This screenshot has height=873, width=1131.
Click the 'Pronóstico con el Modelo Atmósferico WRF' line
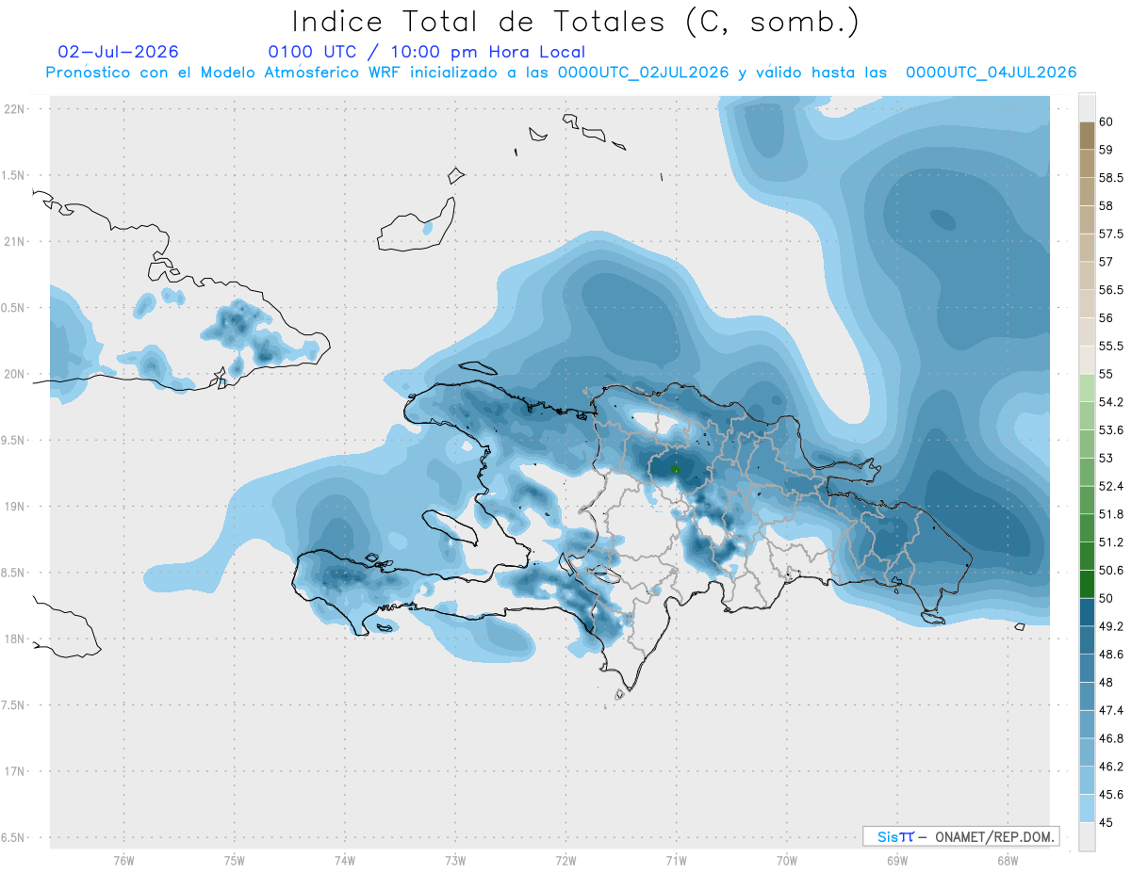click(561, 73)
